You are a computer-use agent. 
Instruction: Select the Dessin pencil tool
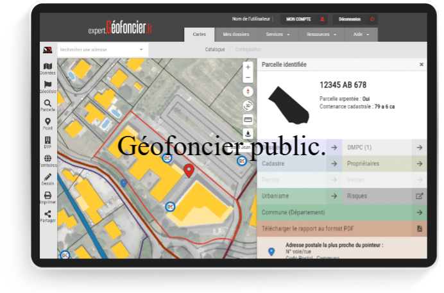[x=47, y=180]
